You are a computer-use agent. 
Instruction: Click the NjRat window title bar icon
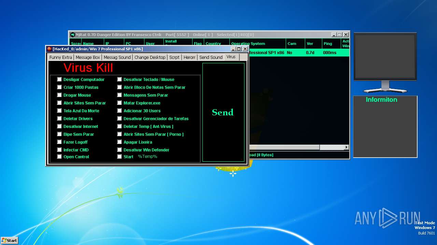click(x=72, y=35)
